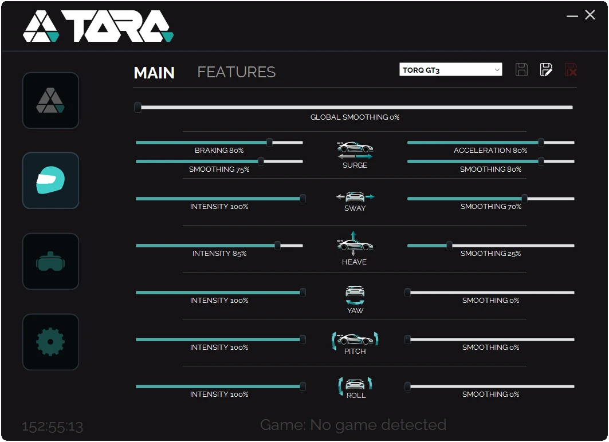Click the Heave Intensity 85% slider
This screenshot has width=609, height=442.
tap(219, 246)
